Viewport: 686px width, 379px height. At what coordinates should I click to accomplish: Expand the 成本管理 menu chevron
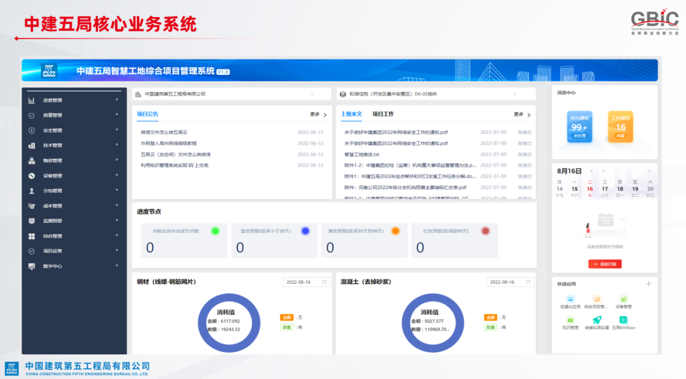tap(117, 205)
